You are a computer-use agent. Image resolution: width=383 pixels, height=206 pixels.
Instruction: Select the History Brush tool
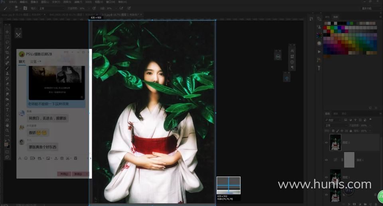coord(7,78)
